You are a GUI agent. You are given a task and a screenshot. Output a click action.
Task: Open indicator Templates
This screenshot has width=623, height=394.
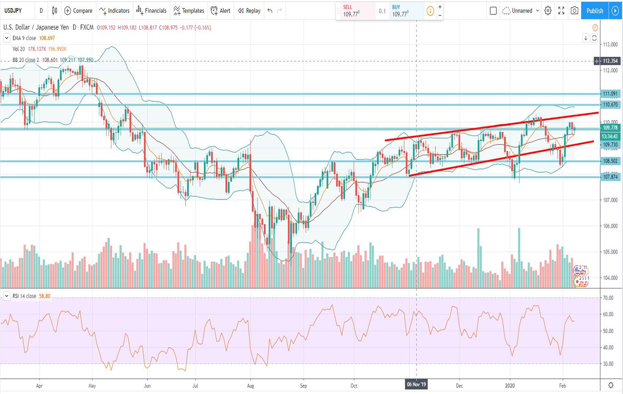coord(188,11)
